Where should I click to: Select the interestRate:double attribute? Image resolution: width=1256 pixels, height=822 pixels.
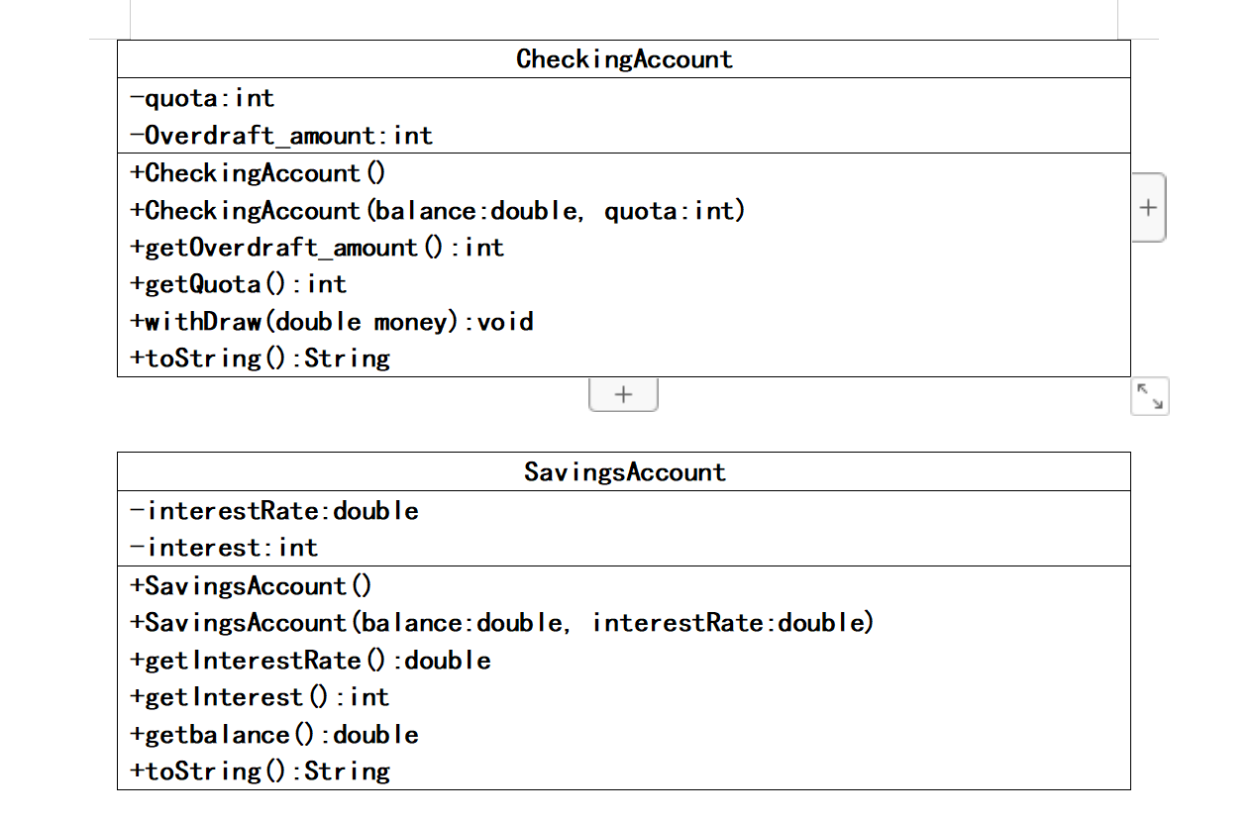pos(273,510)
